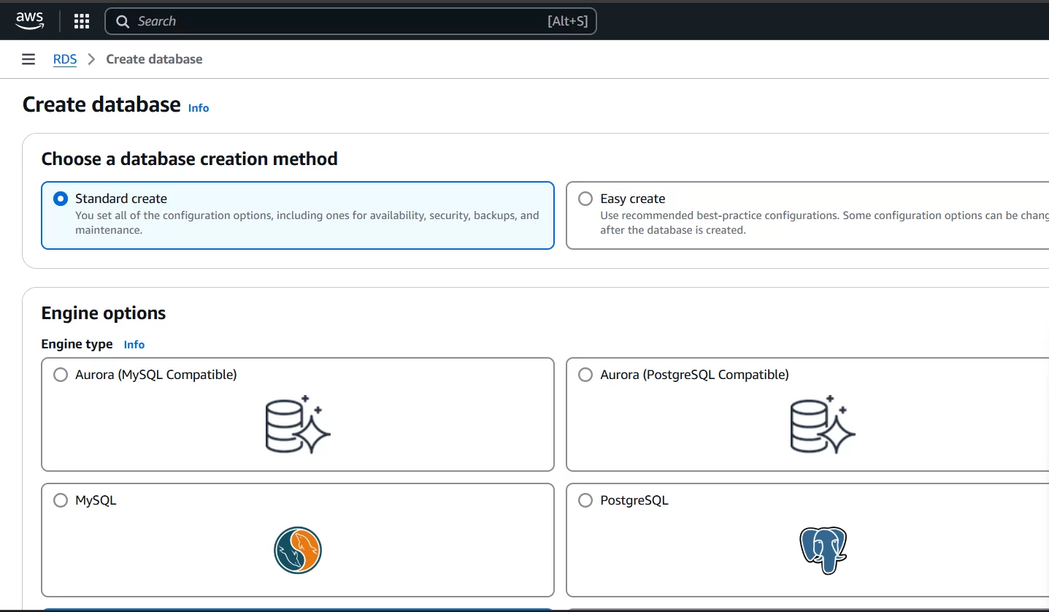Choose MySQL engine radio
Viewport: 1049px width, 612px height.
click(x=61, y=500)
